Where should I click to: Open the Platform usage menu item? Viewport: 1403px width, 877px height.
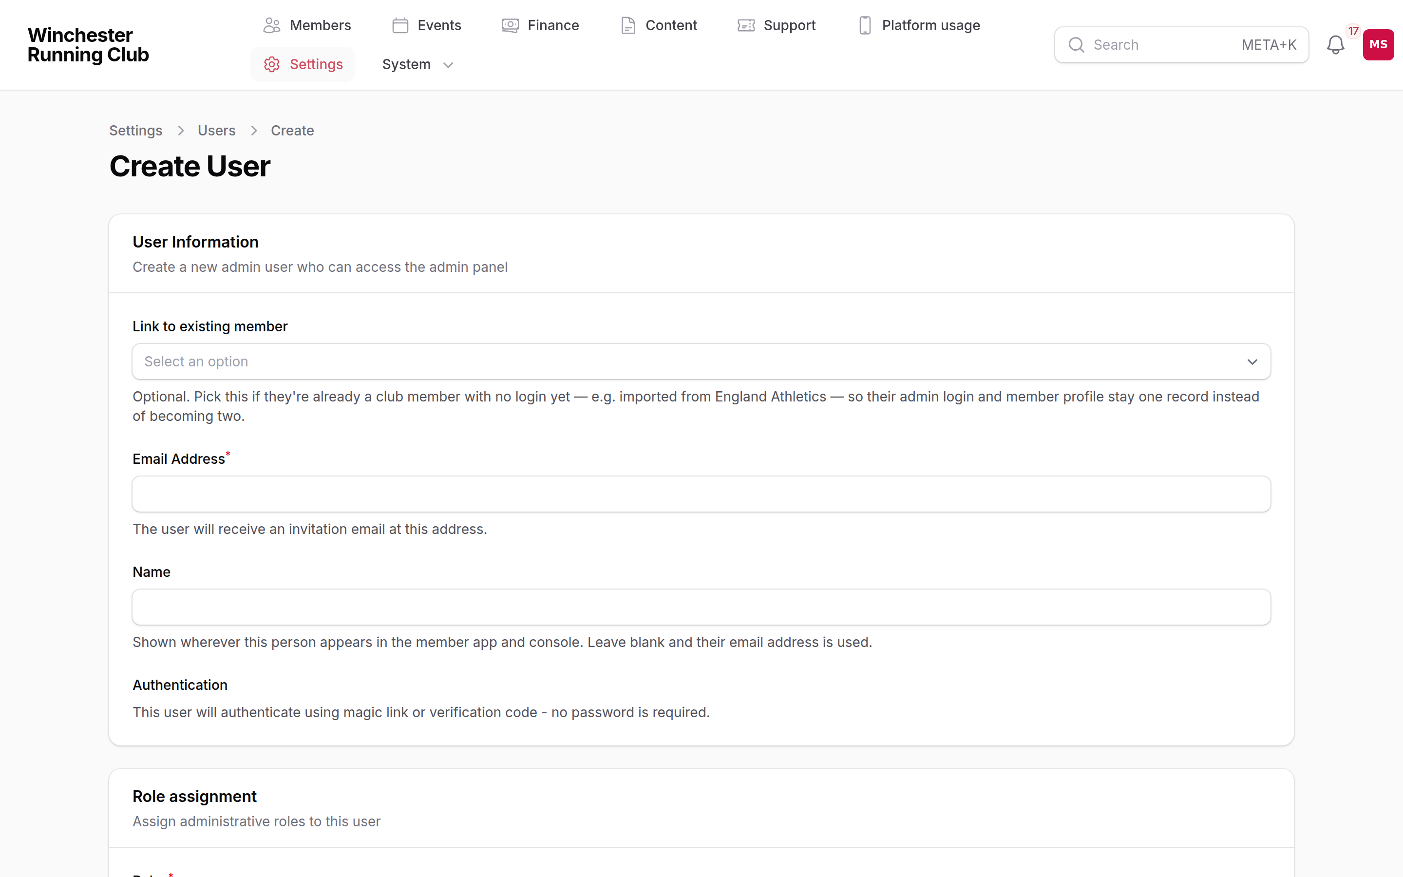point(919,25)
